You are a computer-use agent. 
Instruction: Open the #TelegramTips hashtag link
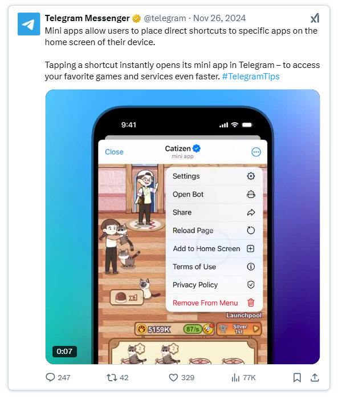coord(251,76)
